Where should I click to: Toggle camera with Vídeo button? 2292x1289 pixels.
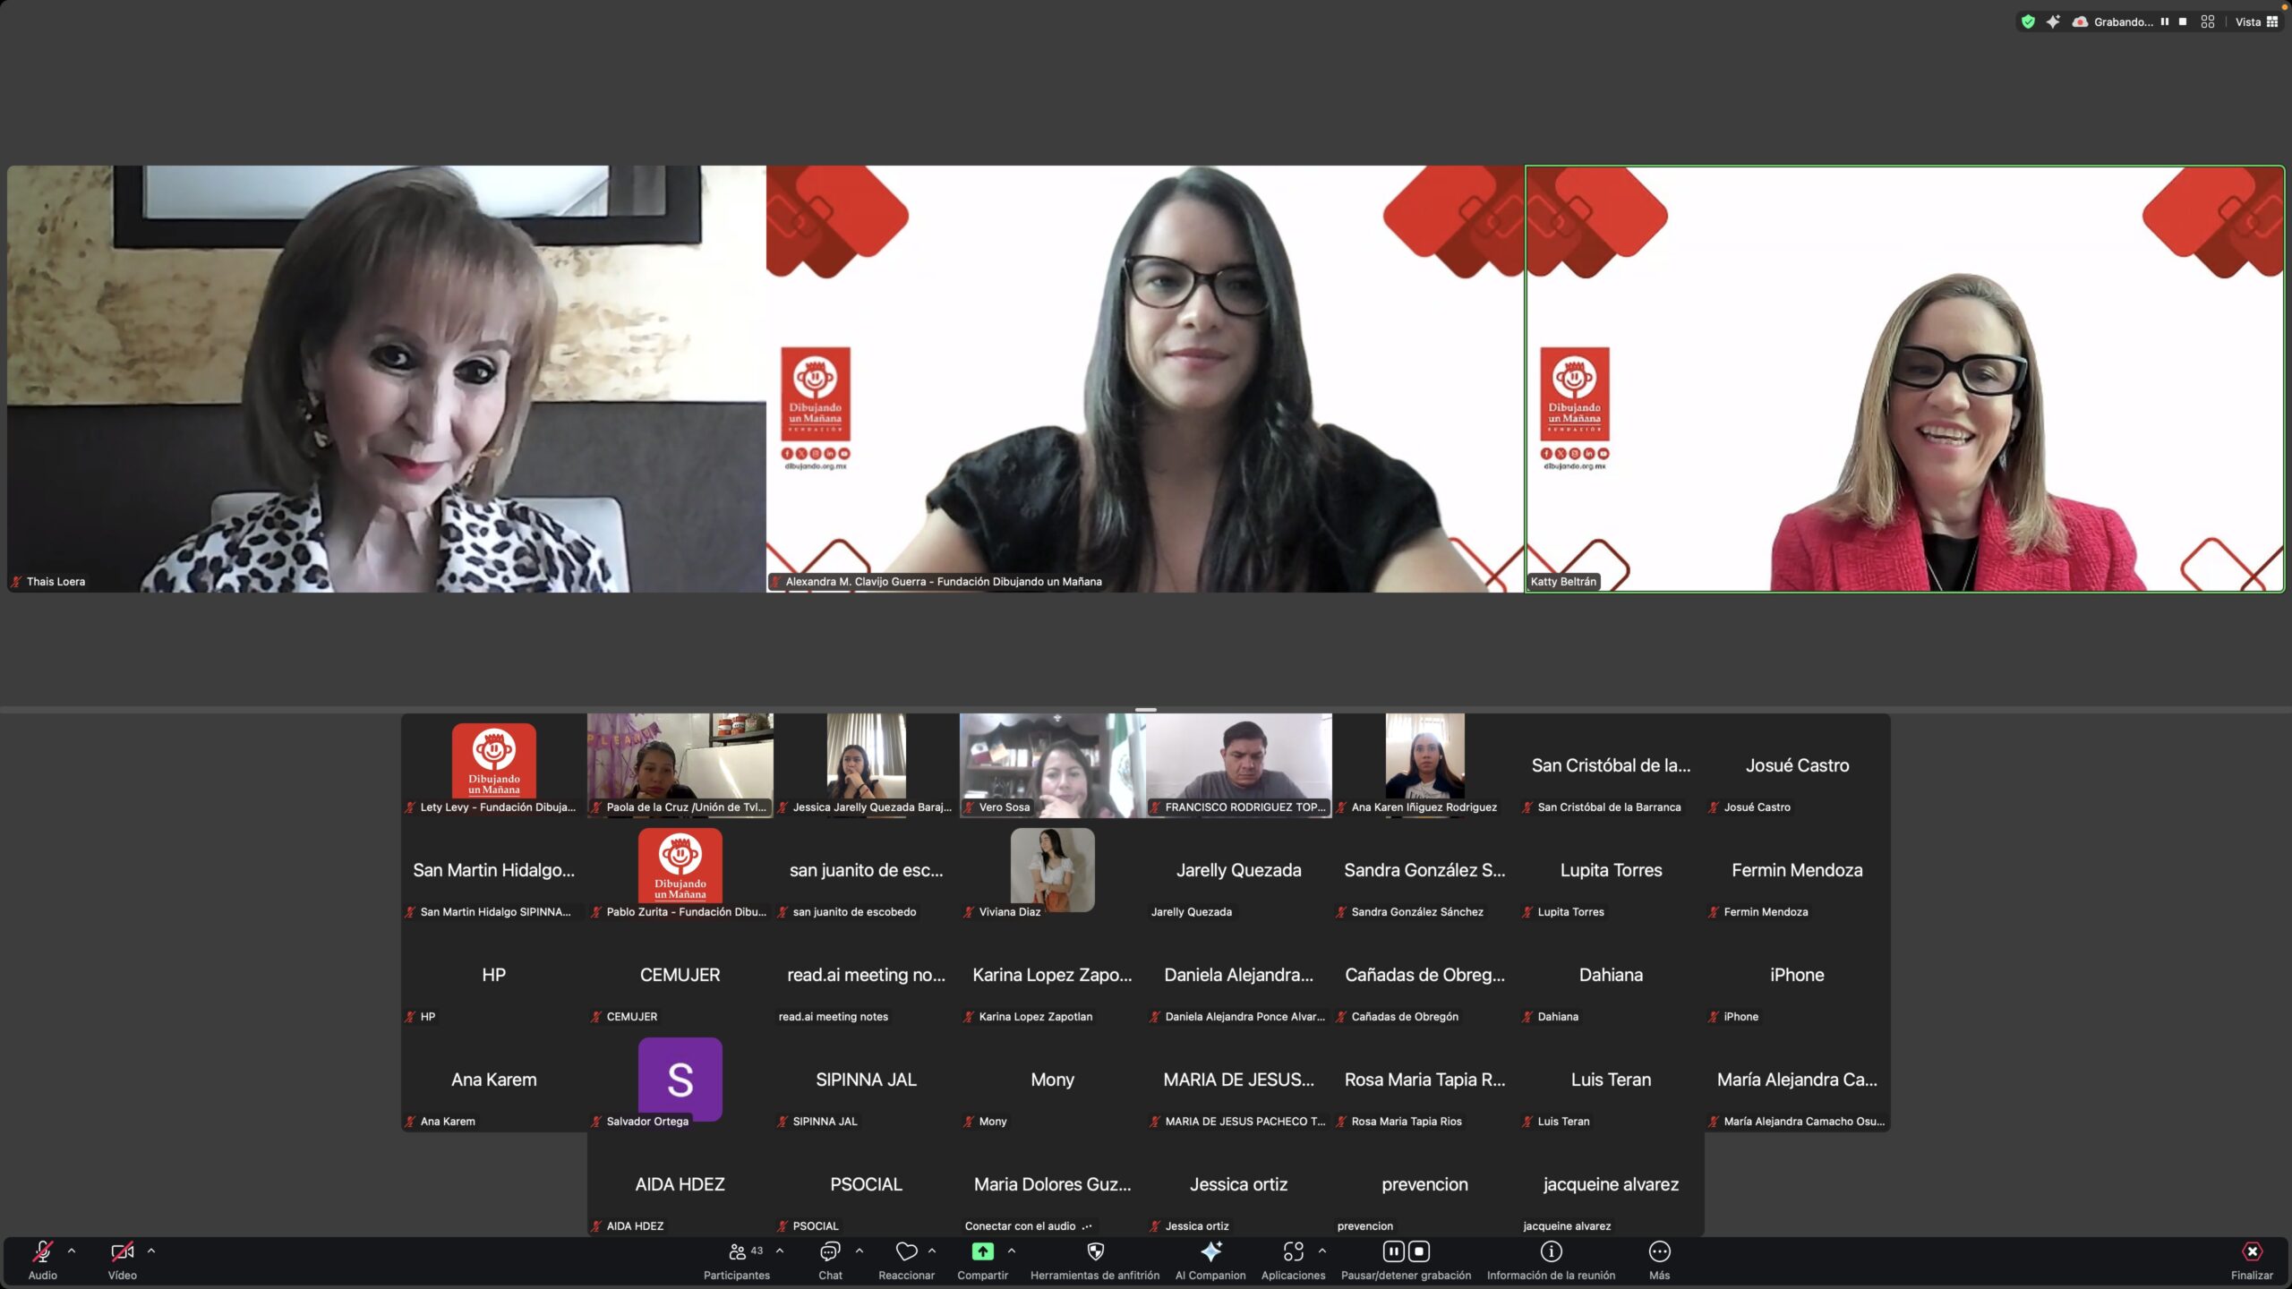click(122, 1251)
